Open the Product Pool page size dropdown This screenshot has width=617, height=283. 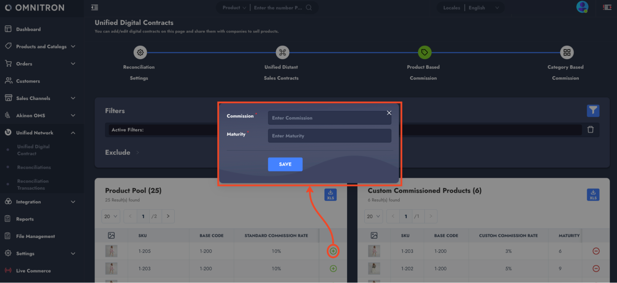110,216
